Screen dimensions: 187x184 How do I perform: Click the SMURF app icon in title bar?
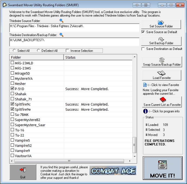click(x=5, y=5)
